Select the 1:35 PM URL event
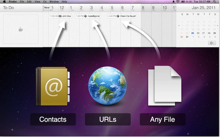This screenshot has height=137, width=220. 88,16
